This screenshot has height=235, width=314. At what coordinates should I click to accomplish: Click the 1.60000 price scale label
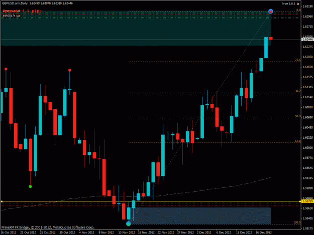pyautogui.click(x=308, y=148)
